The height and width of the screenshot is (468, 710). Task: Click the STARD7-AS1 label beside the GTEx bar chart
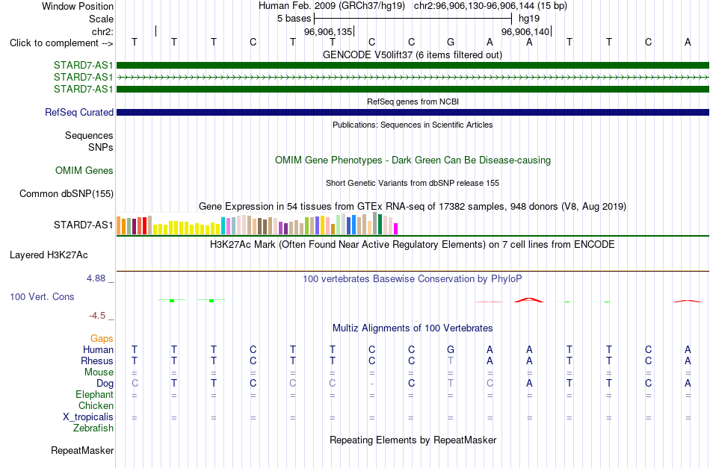click(83, 225)
